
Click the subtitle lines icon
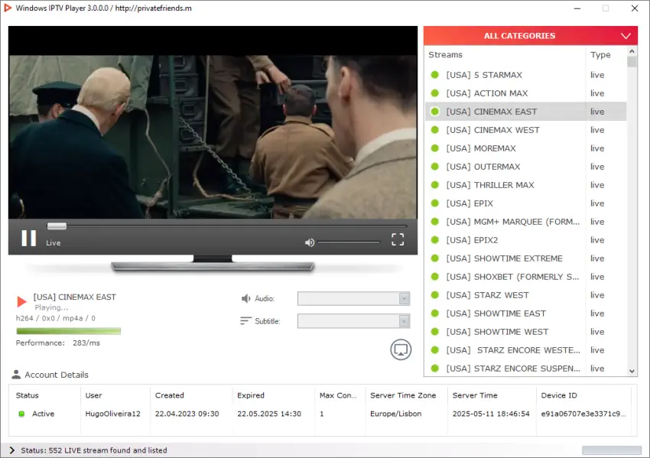click(x=245, y=321)
